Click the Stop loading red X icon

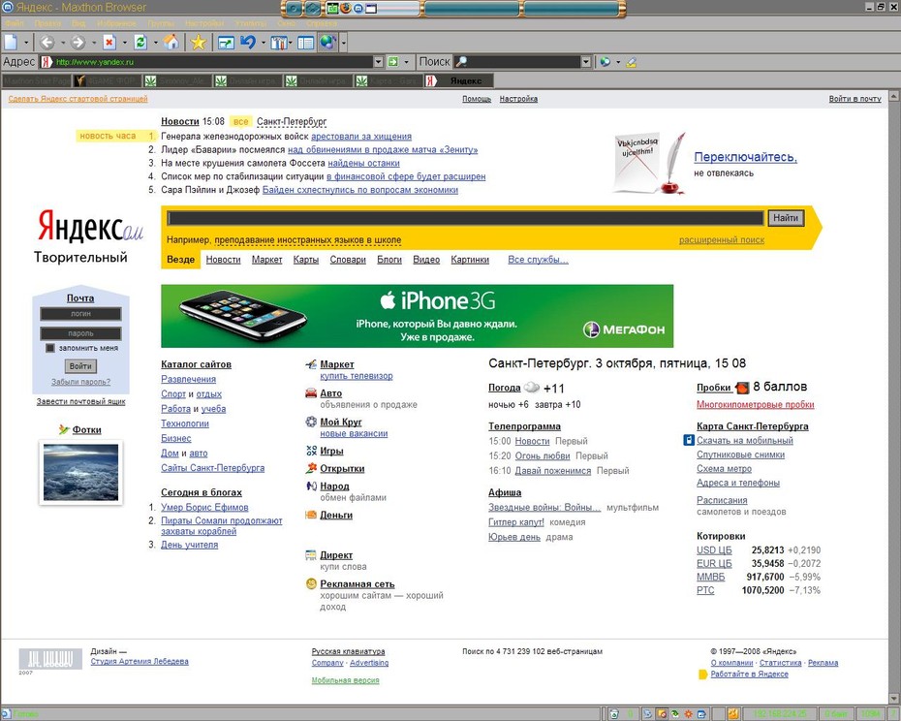[109, 42]
